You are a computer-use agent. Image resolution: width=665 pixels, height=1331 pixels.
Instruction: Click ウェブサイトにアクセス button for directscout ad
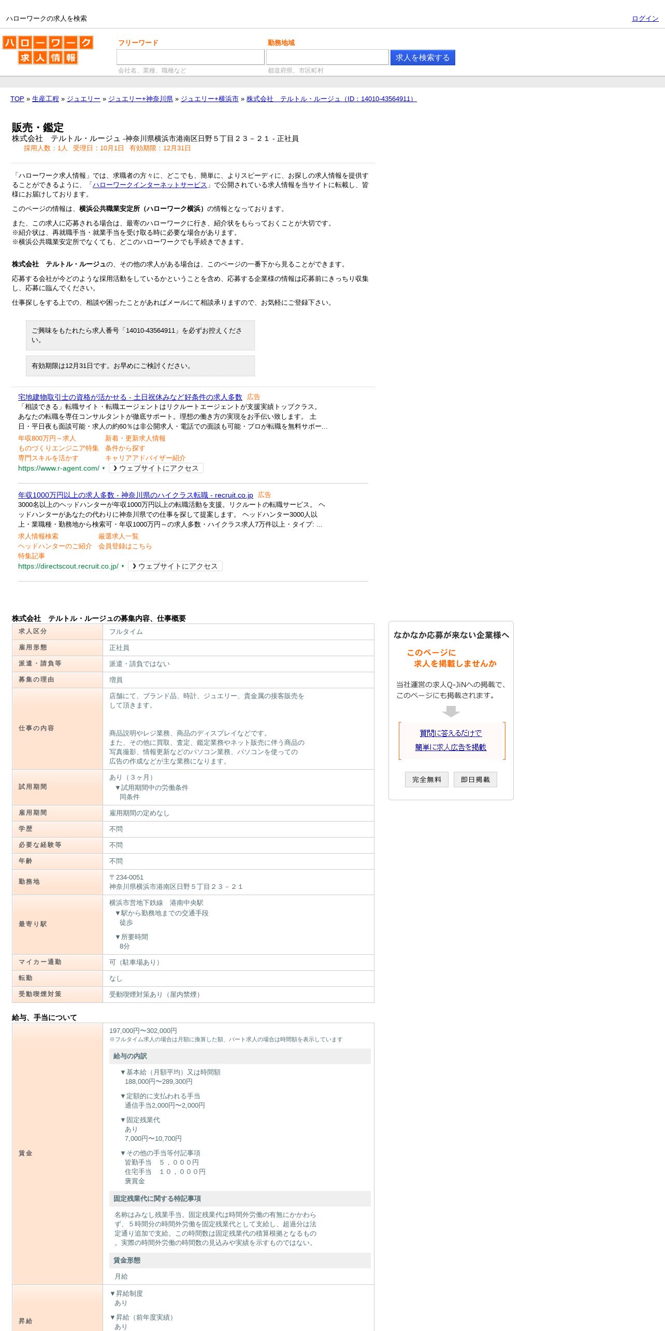pyautogui.click(x=175, y=567)
